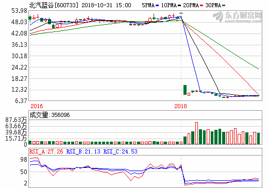This screenshot has height=188, width=268.
Task: Click the 5PMA legend label
Action: 148,5
